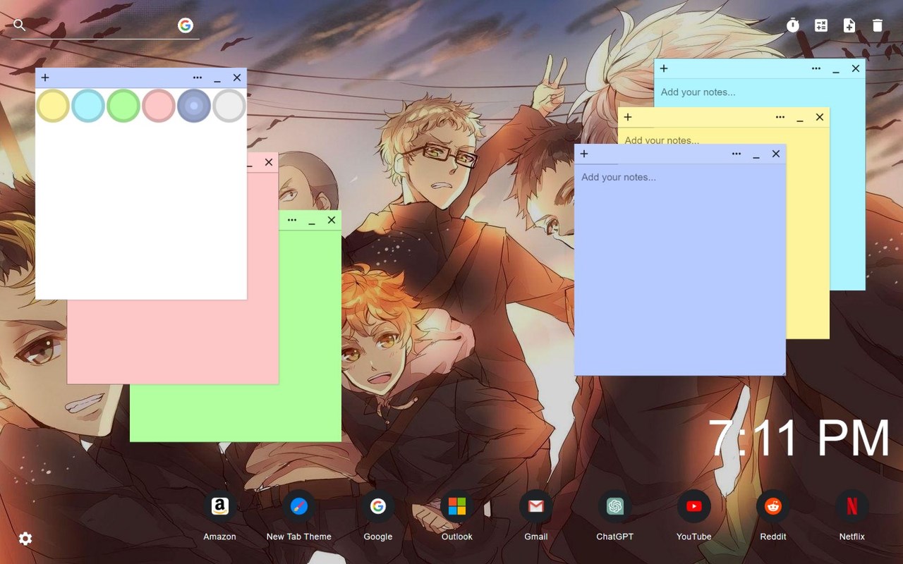Open the YouTube shortcut
903x564 pixels.
tap(694, 506)
